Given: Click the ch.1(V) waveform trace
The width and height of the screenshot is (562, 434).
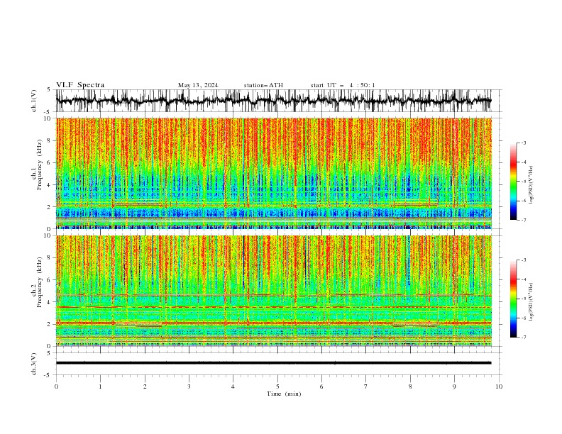Looking at the screenshot, I should (x=273, y=101).
